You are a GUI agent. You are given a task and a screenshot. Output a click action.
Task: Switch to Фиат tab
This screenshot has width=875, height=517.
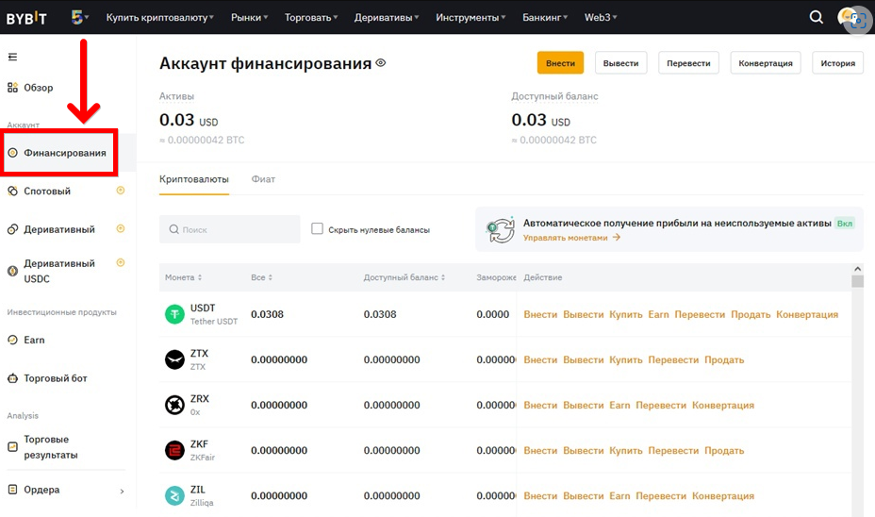pyautogui.click(x=263, y=180)
